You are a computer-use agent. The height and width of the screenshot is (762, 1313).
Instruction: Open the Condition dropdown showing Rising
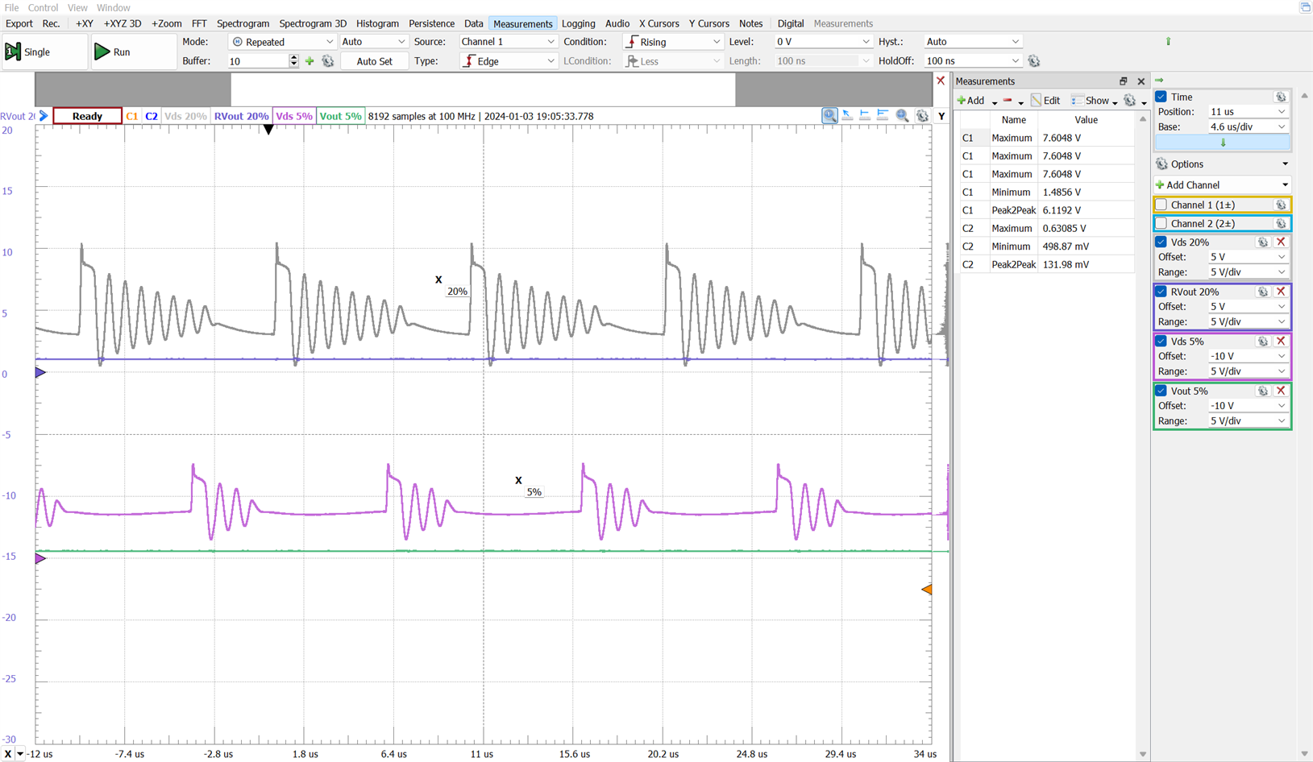[673, 42]
